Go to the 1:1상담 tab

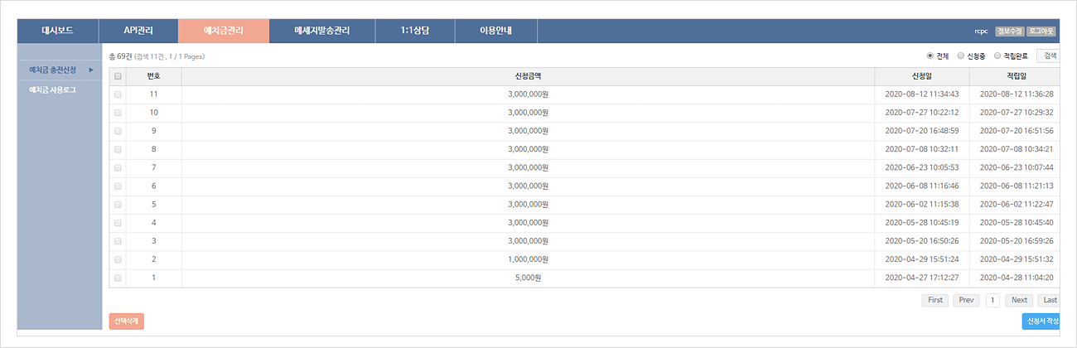(415, 31)
